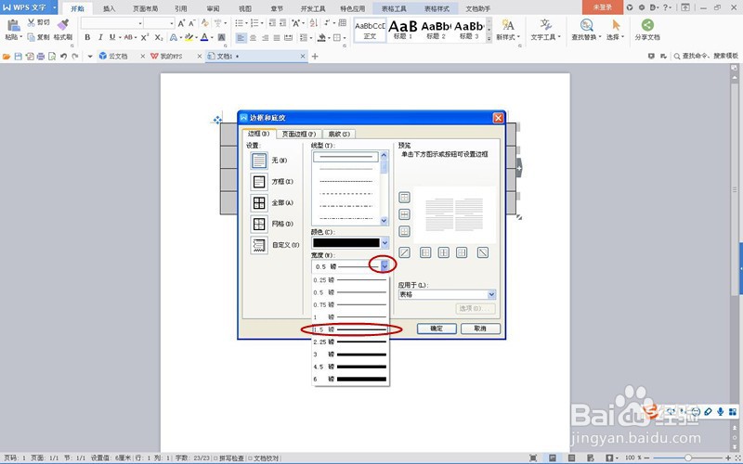Viewport: 743px width, 464px height.
Task: Open the 页面布局 ribbon tab
Action: pyautogui.click(x=146, y=8)
